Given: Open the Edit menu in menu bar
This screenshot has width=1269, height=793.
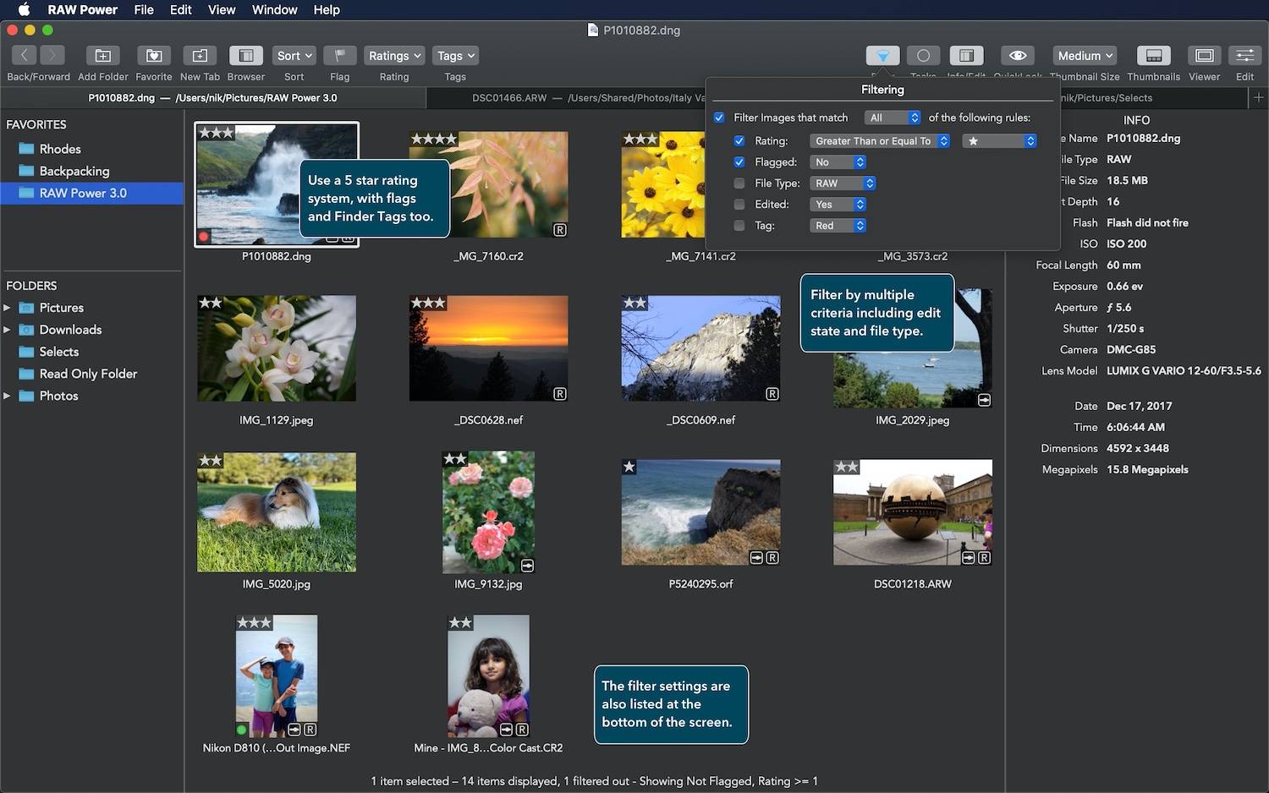Looking at the screenshot, I should pyautogui.click(x=181, y=10).
